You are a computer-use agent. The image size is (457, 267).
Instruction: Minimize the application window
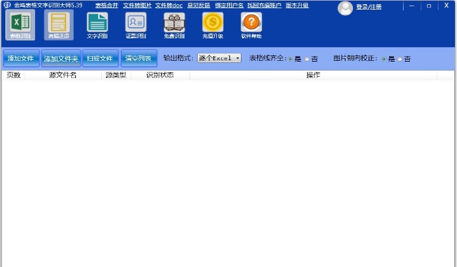(x=412, y=6)
